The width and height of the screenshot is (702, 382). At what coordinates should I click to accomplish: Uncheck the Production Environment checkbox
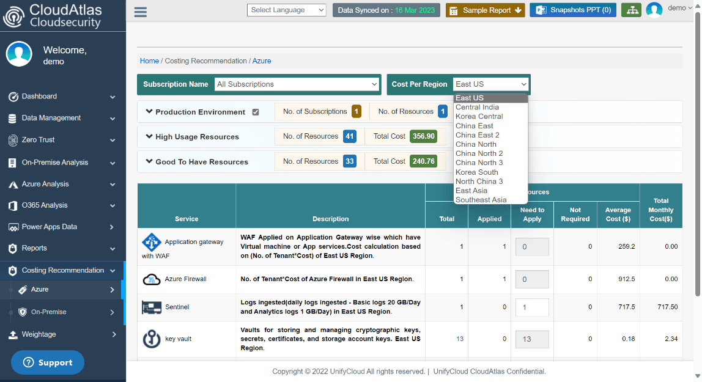point(256,112)
